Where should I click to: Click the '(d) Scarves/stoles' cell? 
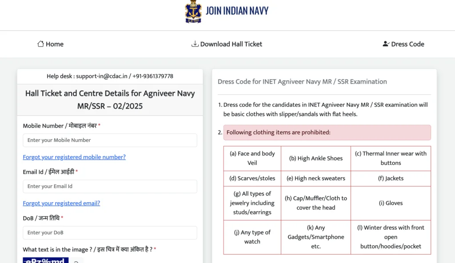pos(252,178)
